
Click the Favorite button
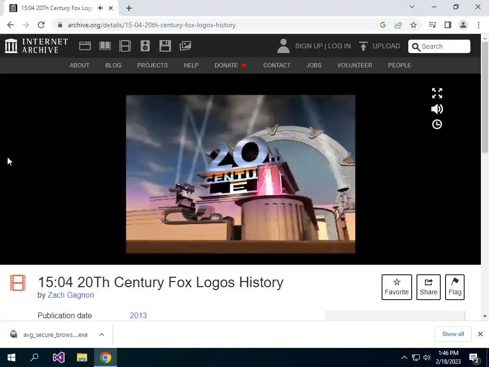(x=397, y=287)
